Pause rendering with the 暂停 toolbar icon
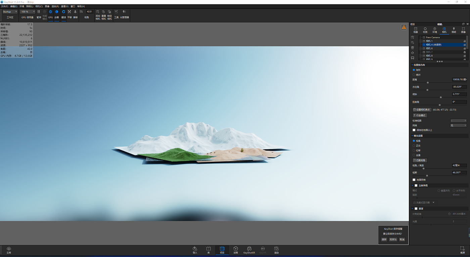Screen dimensions: 470x257 (39, 12)
